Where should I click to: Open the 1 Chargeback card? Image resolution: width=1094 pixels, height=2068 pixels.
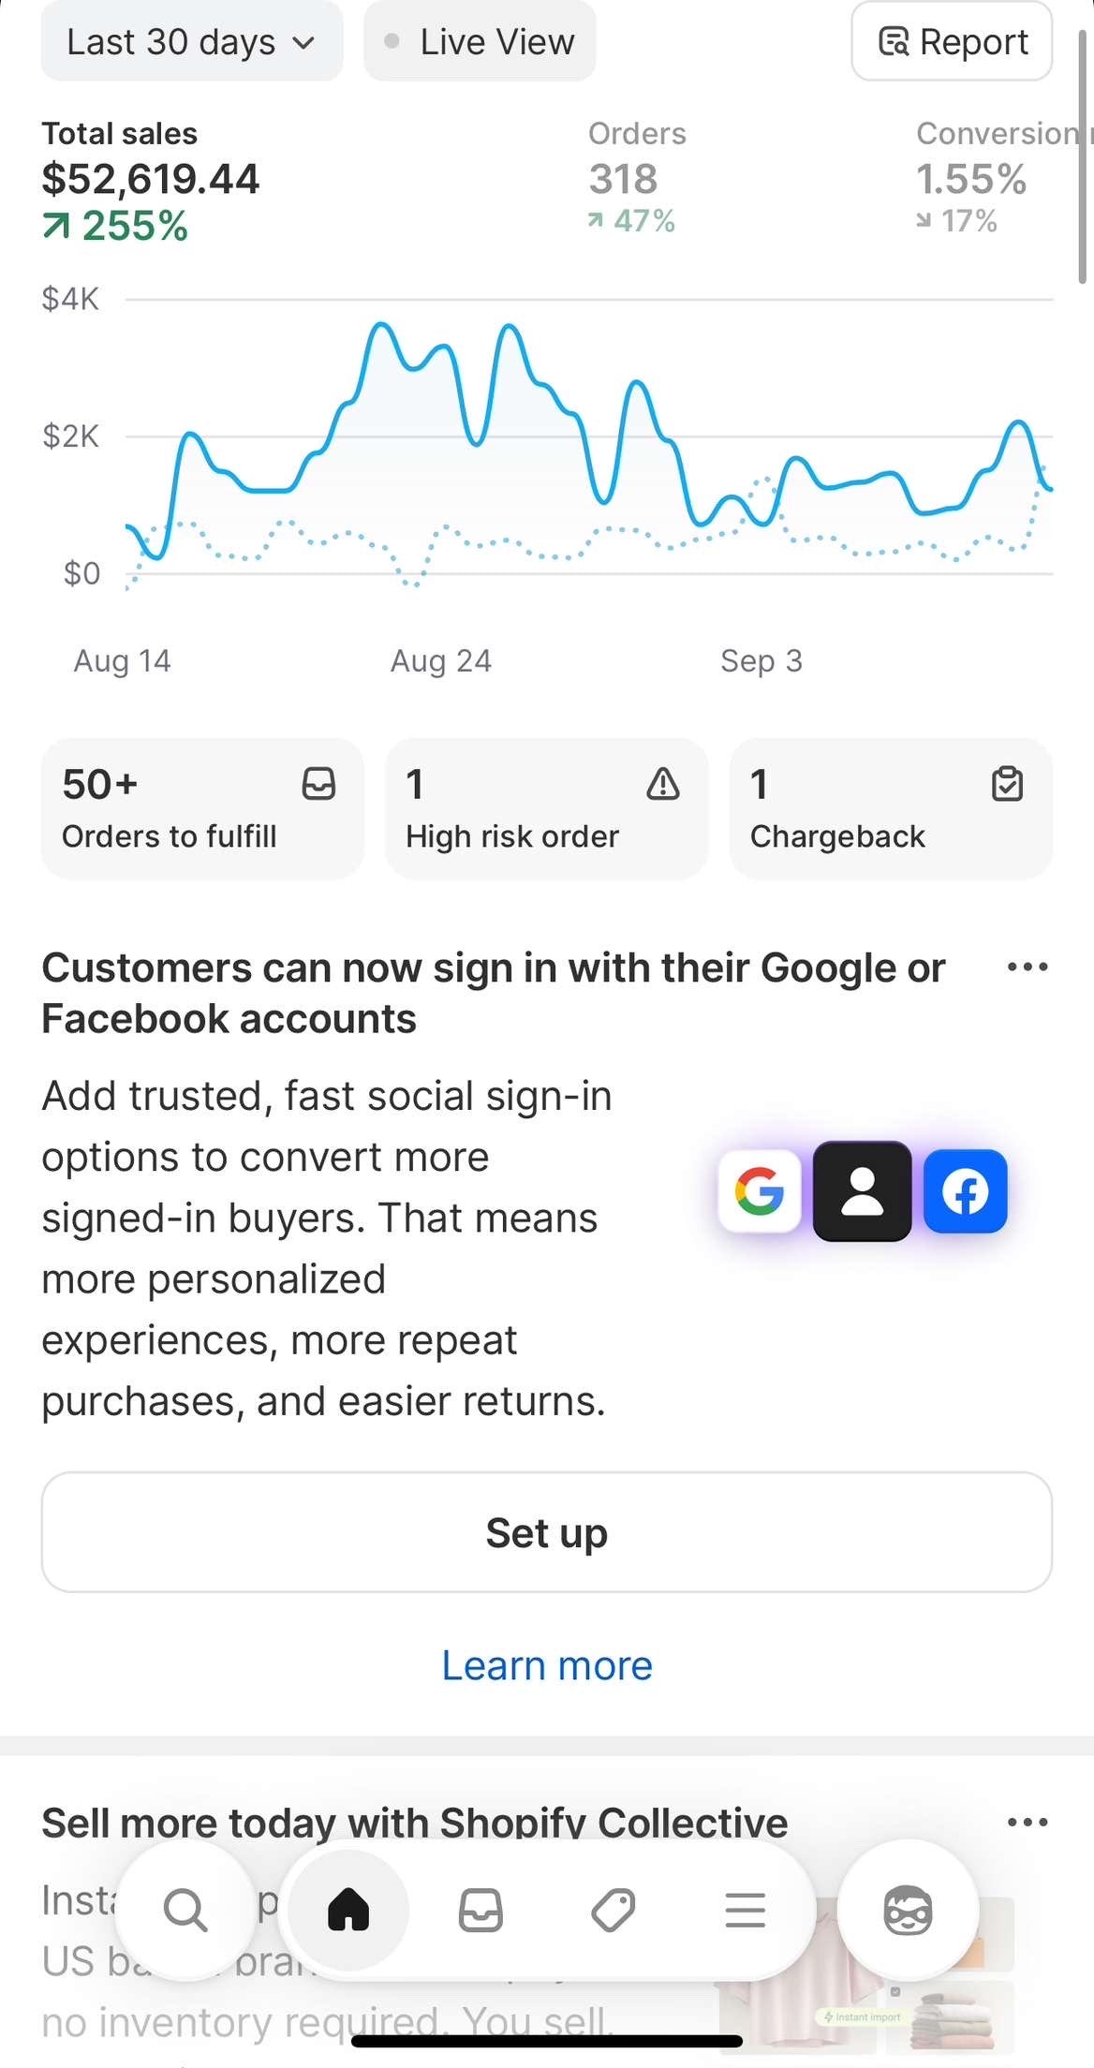[x=890, y=809]
